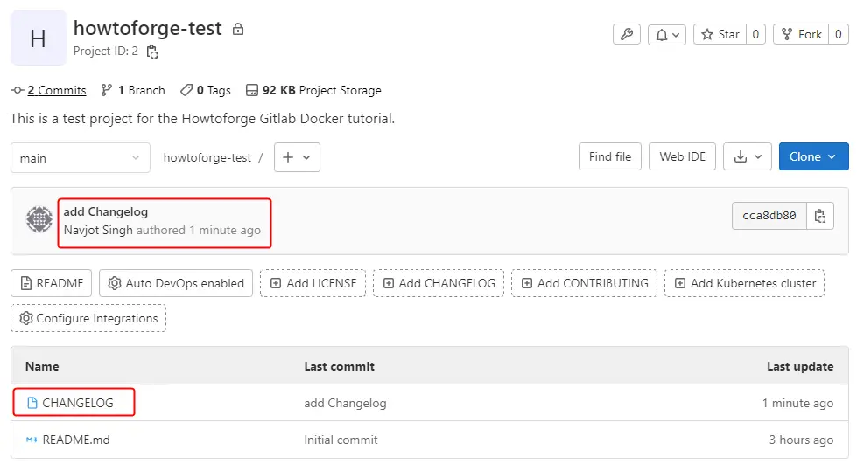Click Add LICENSE
This screenshot has height=471, width=857.
(313, 283)
